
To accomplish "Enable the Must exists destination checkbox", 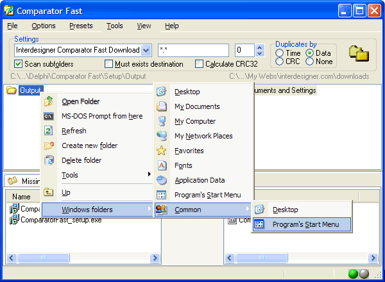I will 108,64.
